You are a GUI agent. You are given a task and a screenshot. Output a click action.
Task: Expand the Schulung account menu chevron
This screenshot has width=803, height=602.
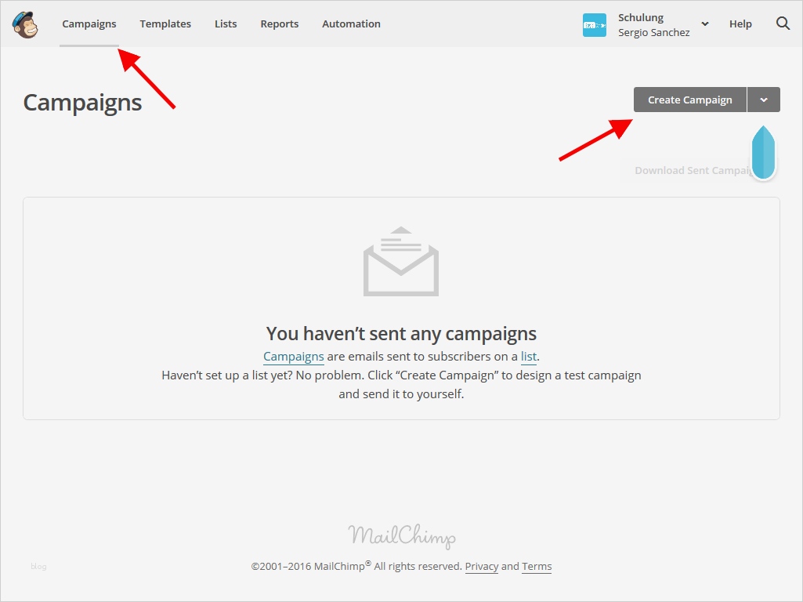tap(705, 24)
